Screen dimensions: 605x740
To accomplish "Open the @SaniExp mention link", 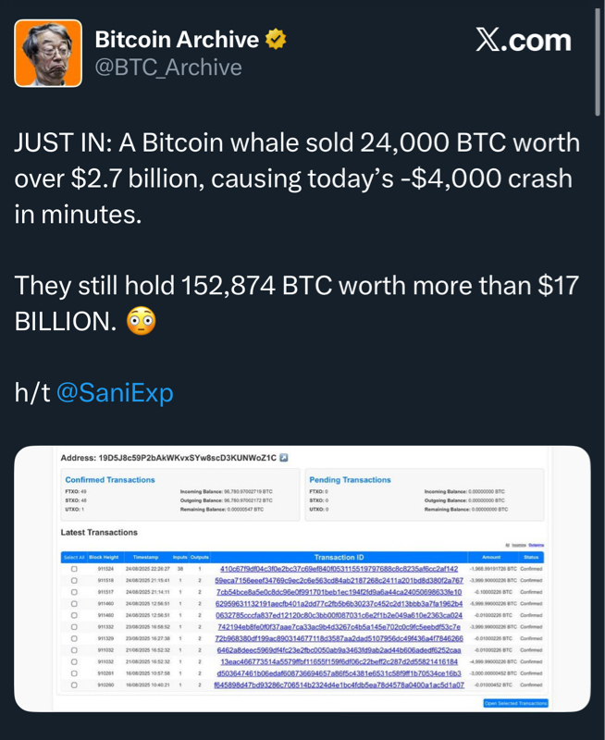I will [115, 393].
